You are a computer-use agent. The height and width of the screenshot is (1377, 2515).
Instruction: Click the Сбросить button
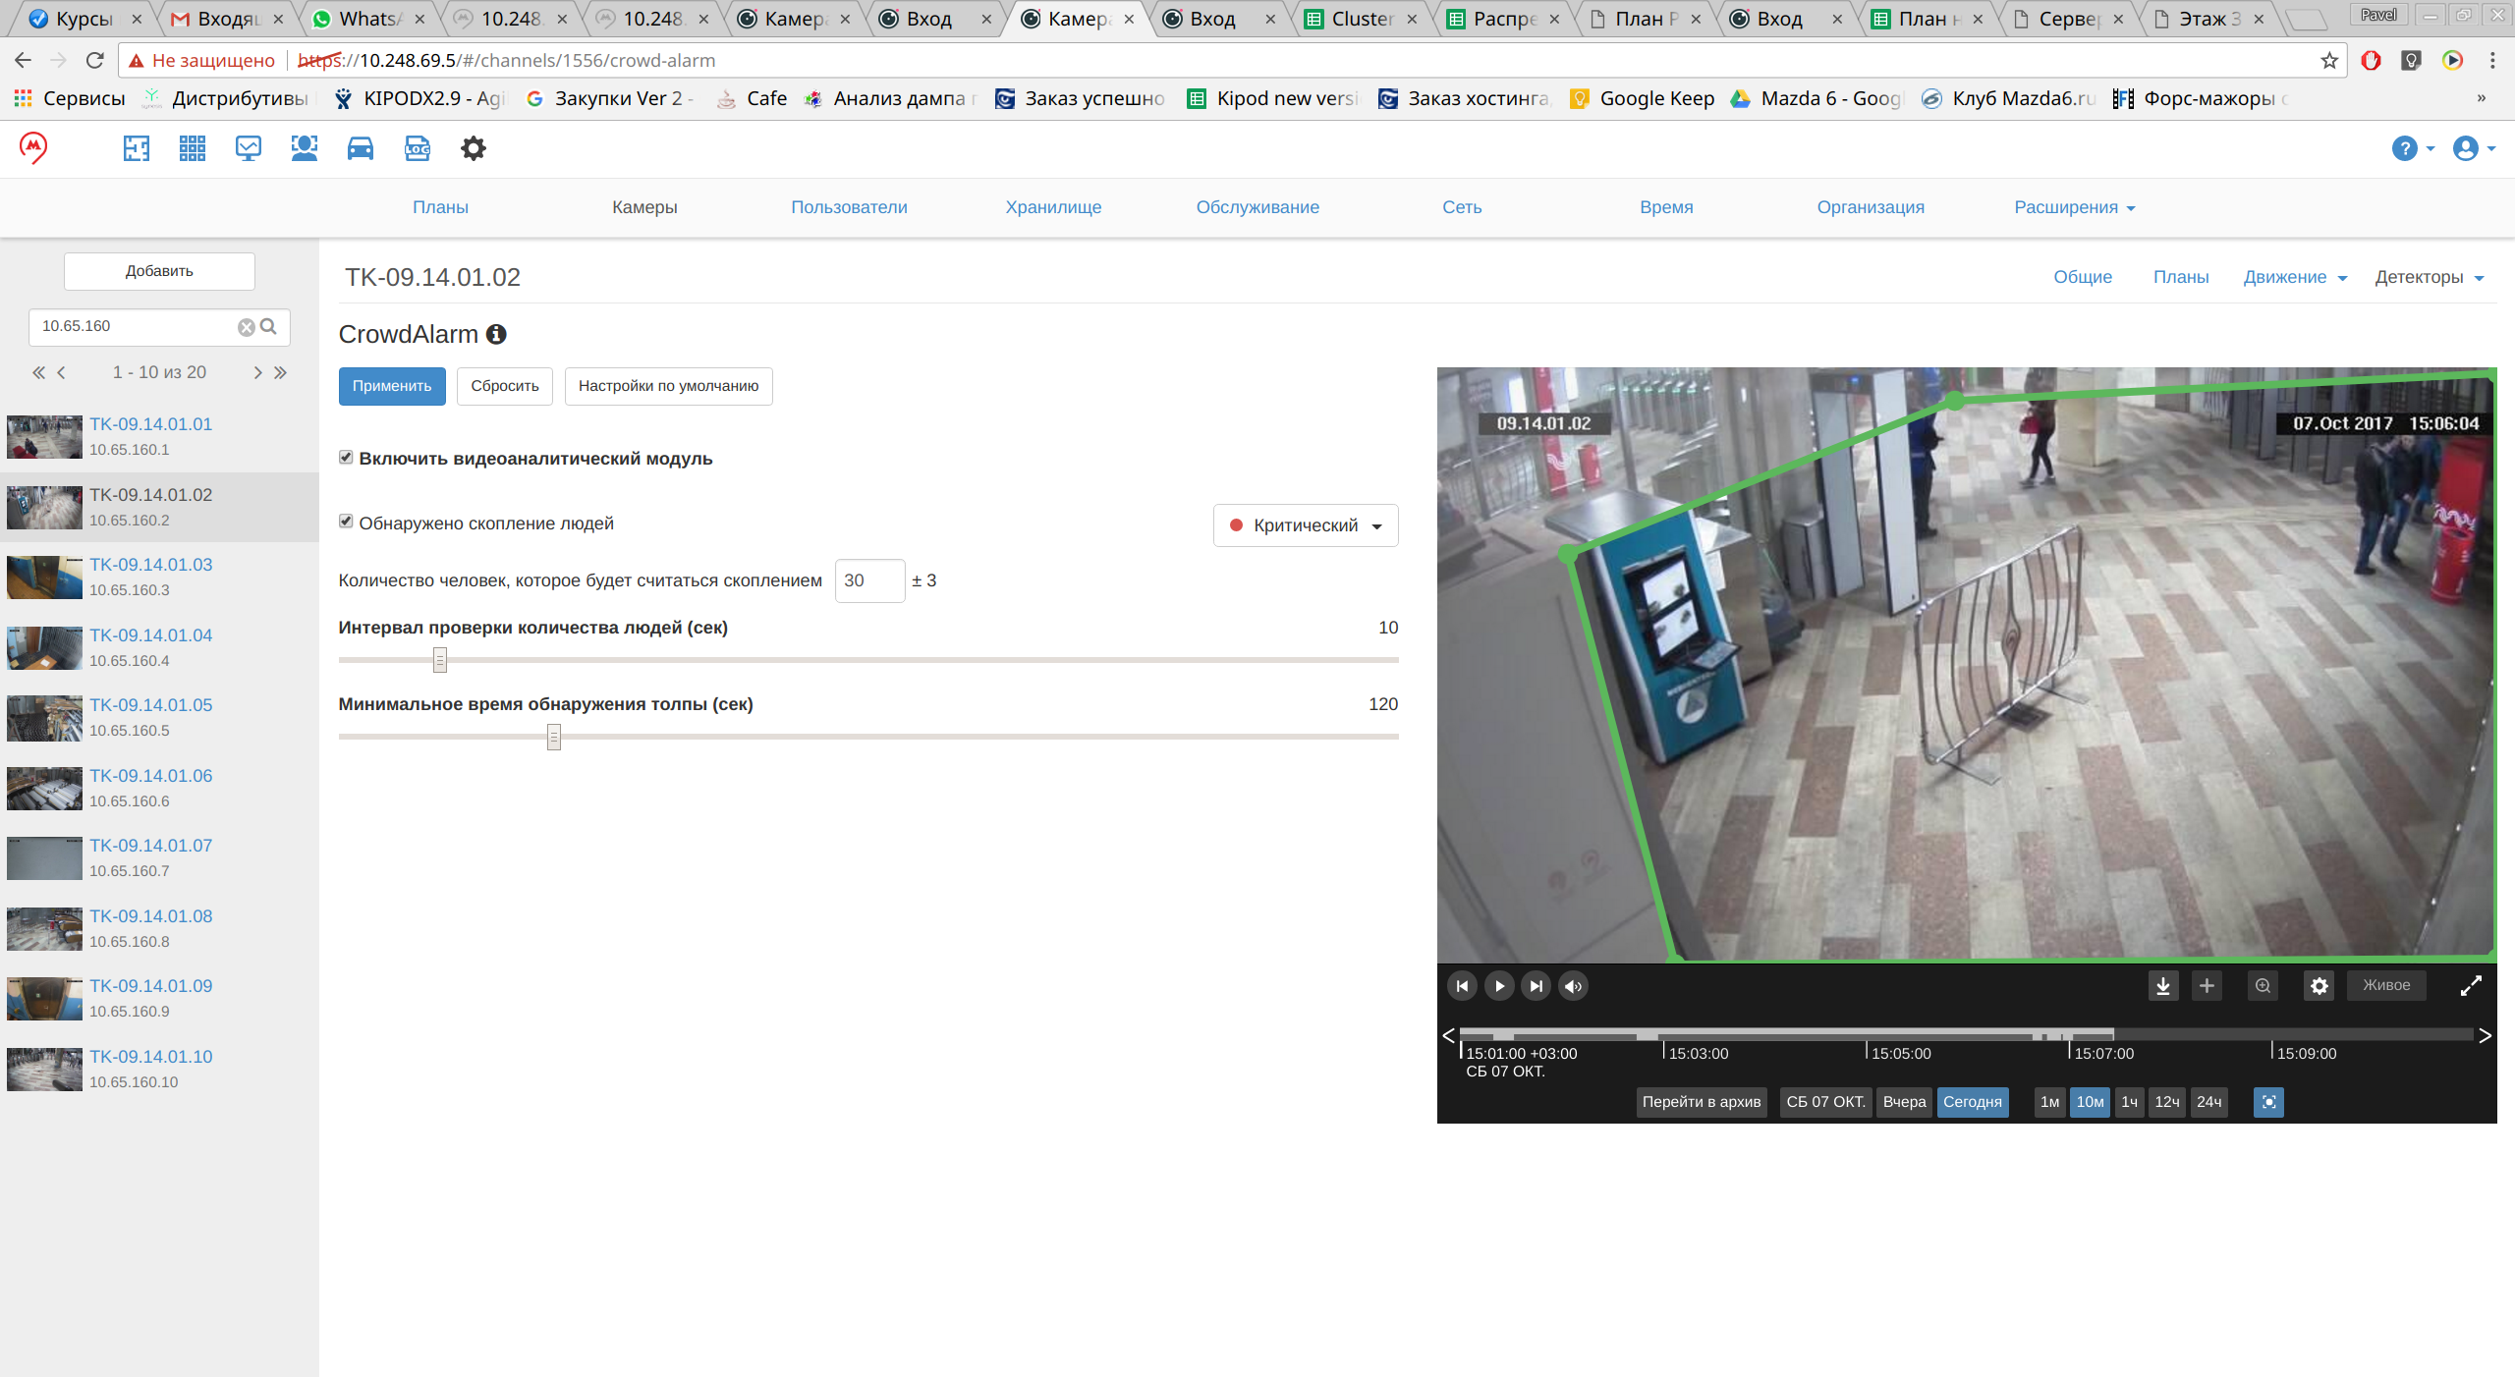505,386
